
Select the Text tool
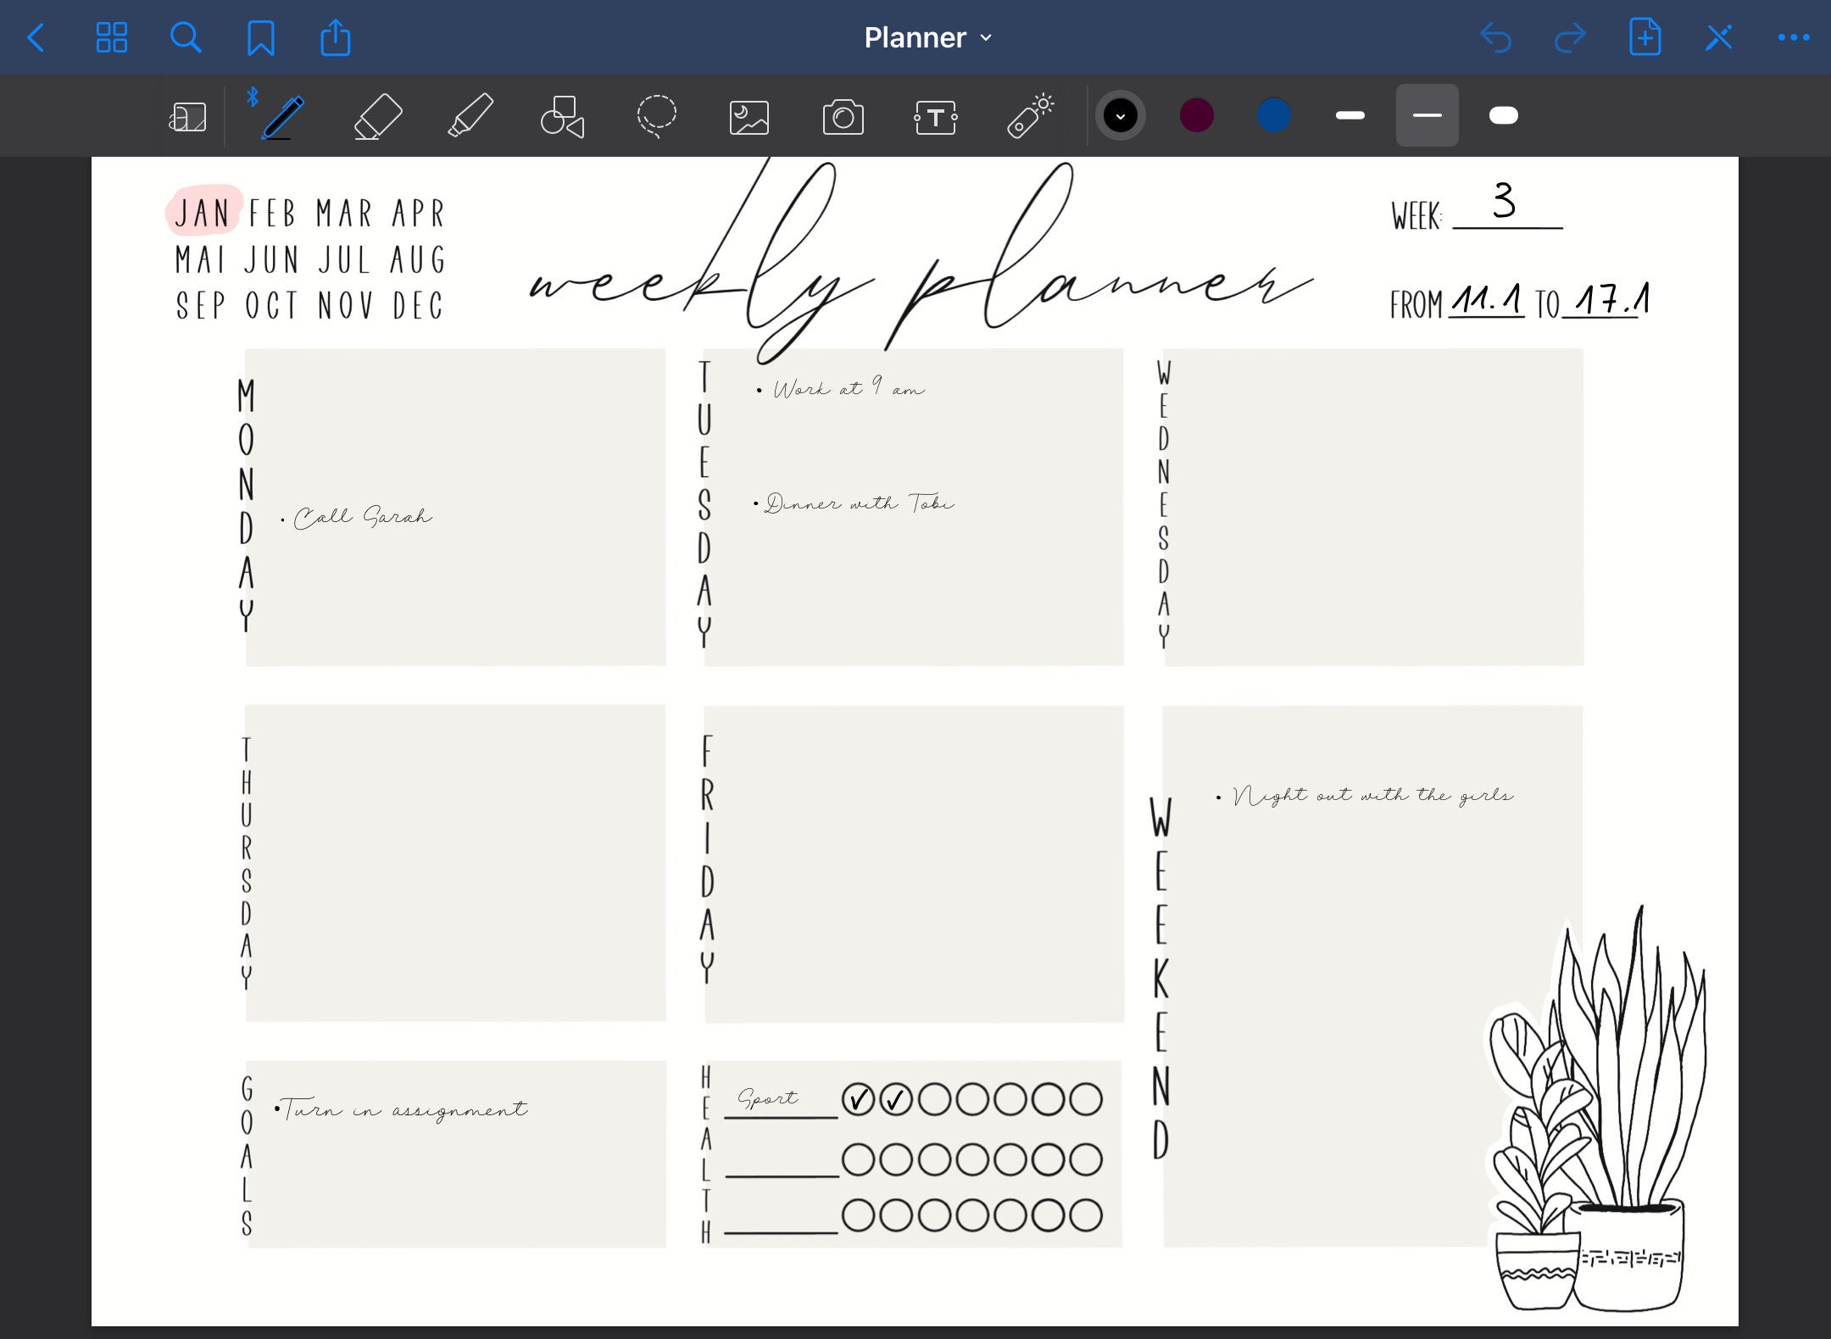[x=937, y=116]
